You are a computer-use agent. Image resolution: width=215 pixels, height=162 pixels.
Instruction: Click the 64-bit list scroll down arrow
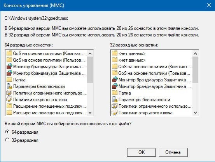[x=90, y=113]
